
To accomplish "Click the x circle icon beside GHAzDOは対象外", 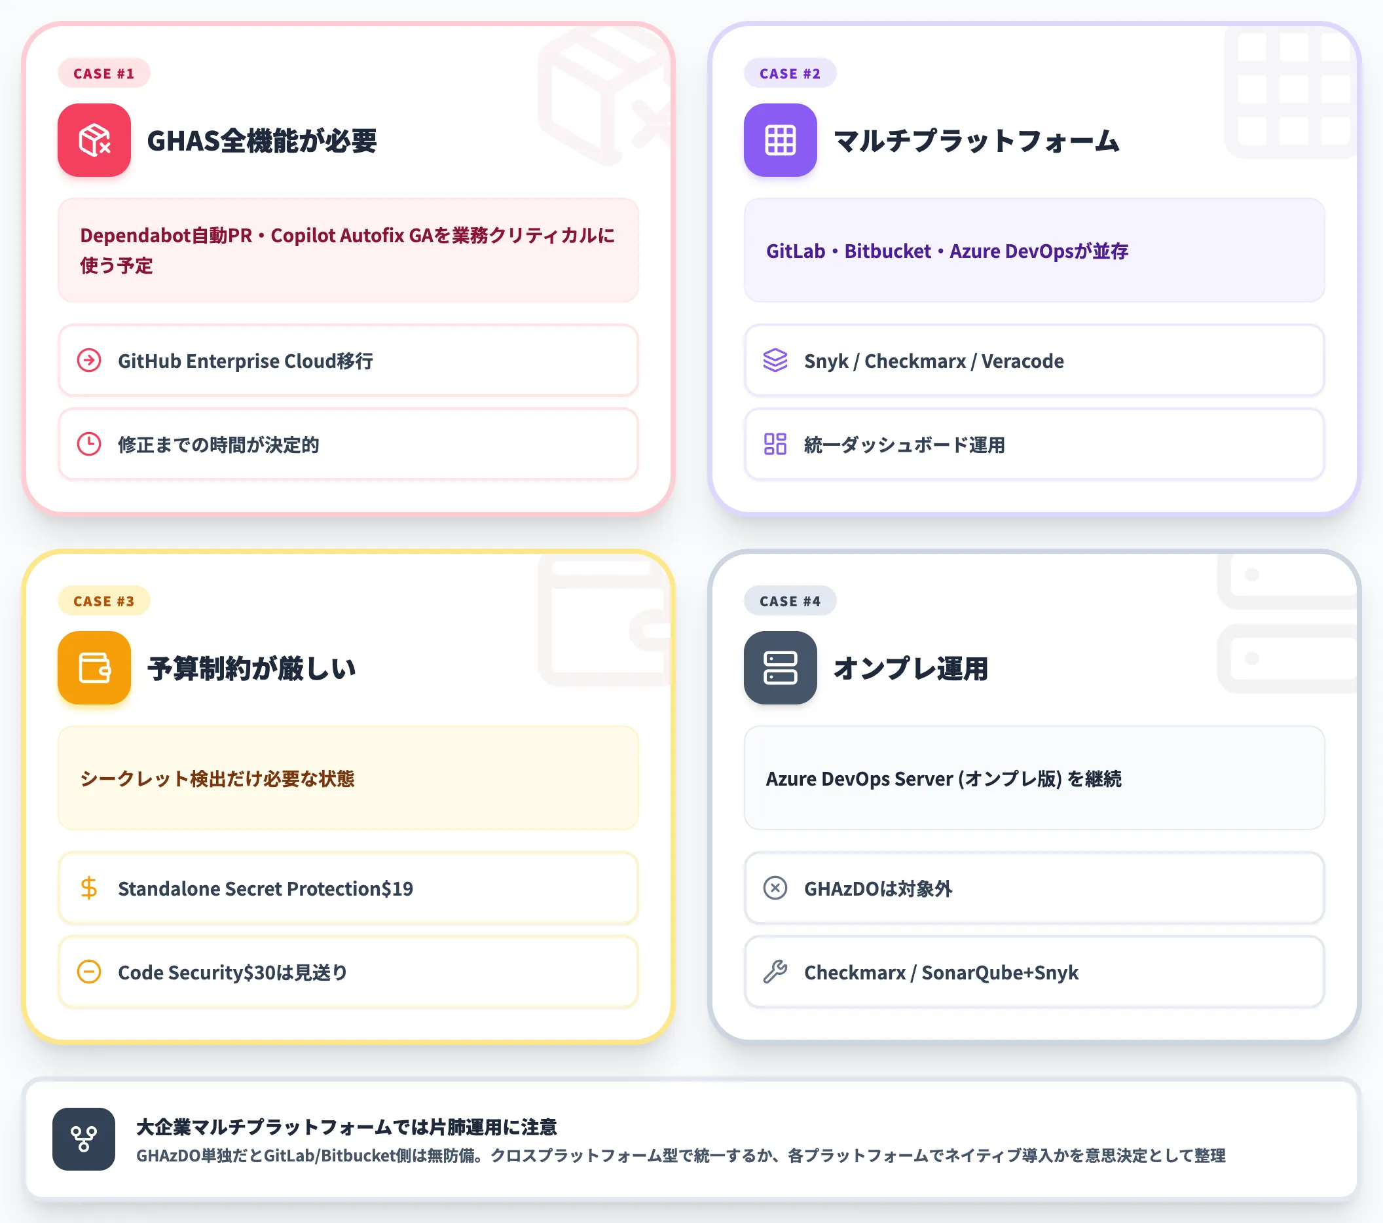I will [x=775, y=888].
